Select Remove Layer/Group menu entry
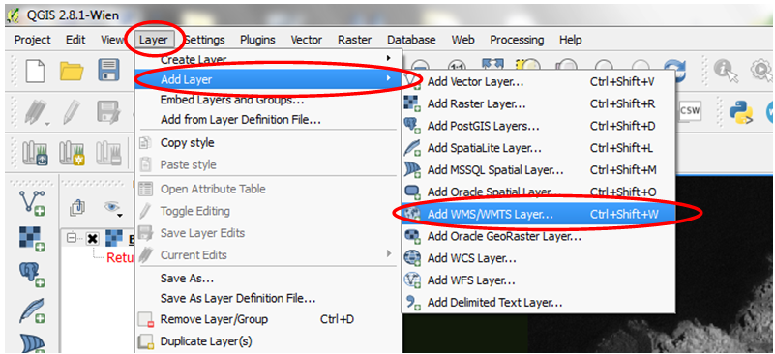 tap(269, 319)
